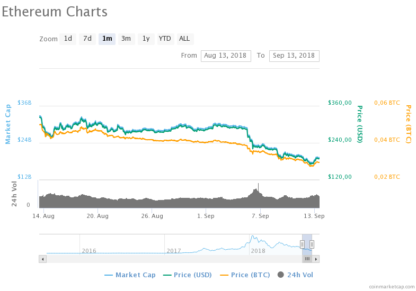Click the navigator scroll right arrow
The width and height of the screenshot is (416, 291).
point(316,259)
